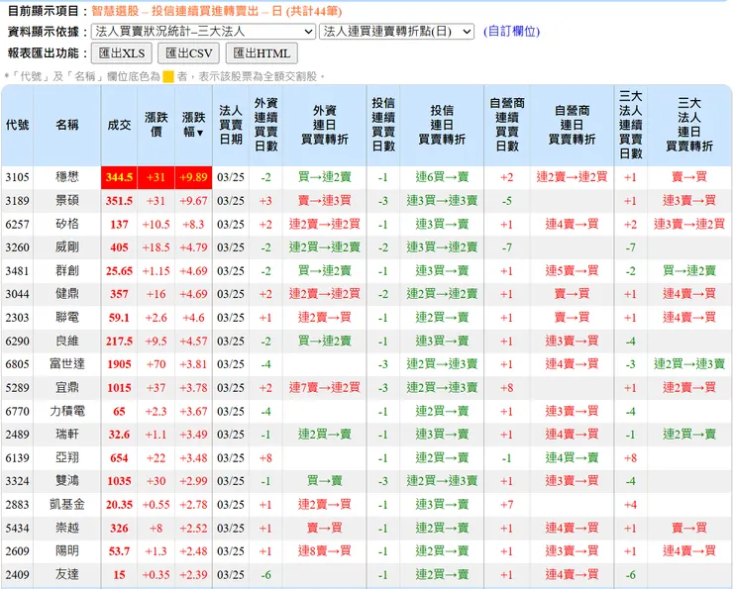Open stock name 富世達
733x589 pixels.
coord(66,364)
